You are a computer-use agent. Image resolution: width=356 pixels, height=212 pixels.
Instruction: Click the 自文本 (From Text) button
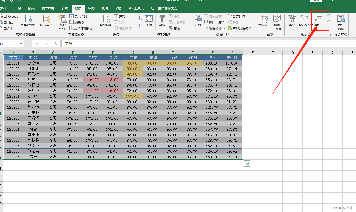[x=7, y=28]
